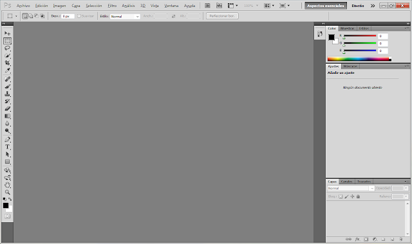
Task: Click the delete layer trash icon
Action: 401,239
